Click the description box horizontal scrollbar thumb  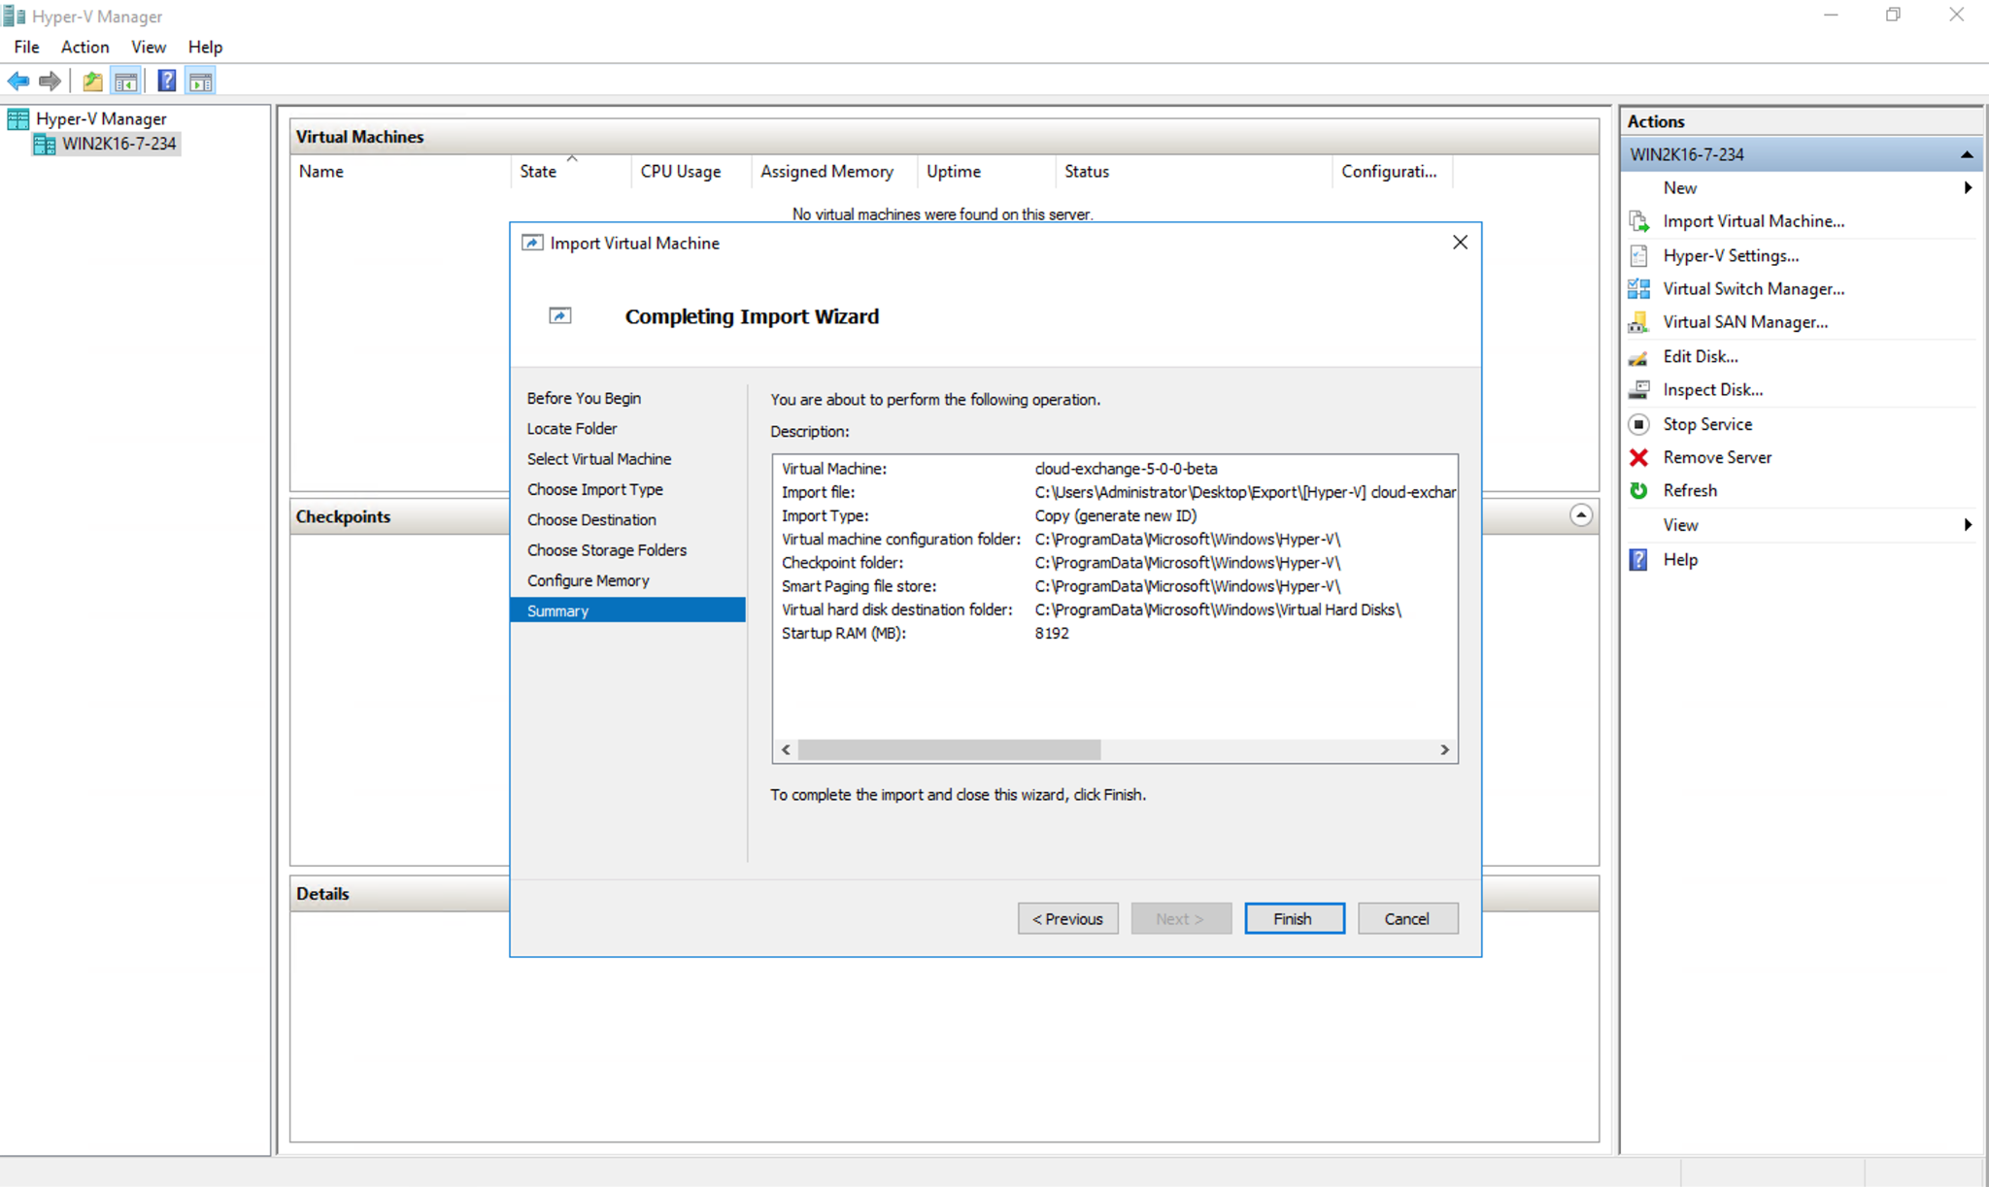(949, 749)
